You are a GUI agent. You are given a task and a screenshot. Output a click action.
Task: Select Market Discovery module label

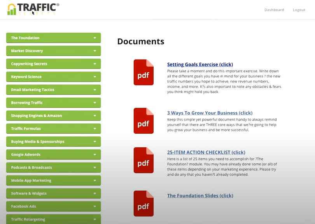click(27, 51)
